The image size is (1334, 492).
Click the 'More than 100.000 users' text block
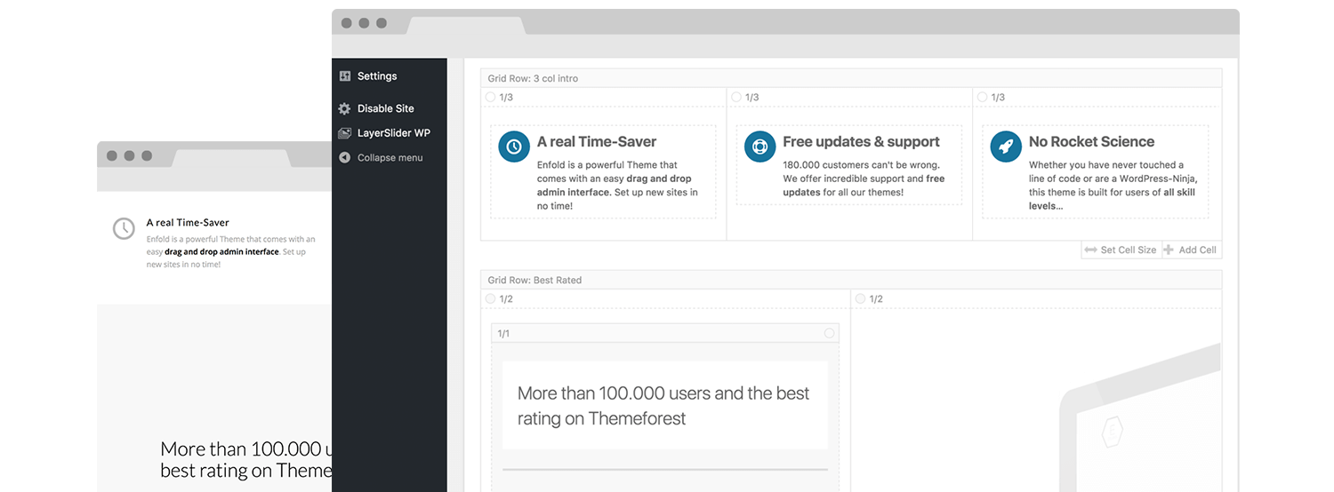pyautogui.click(x=664, y=405)
